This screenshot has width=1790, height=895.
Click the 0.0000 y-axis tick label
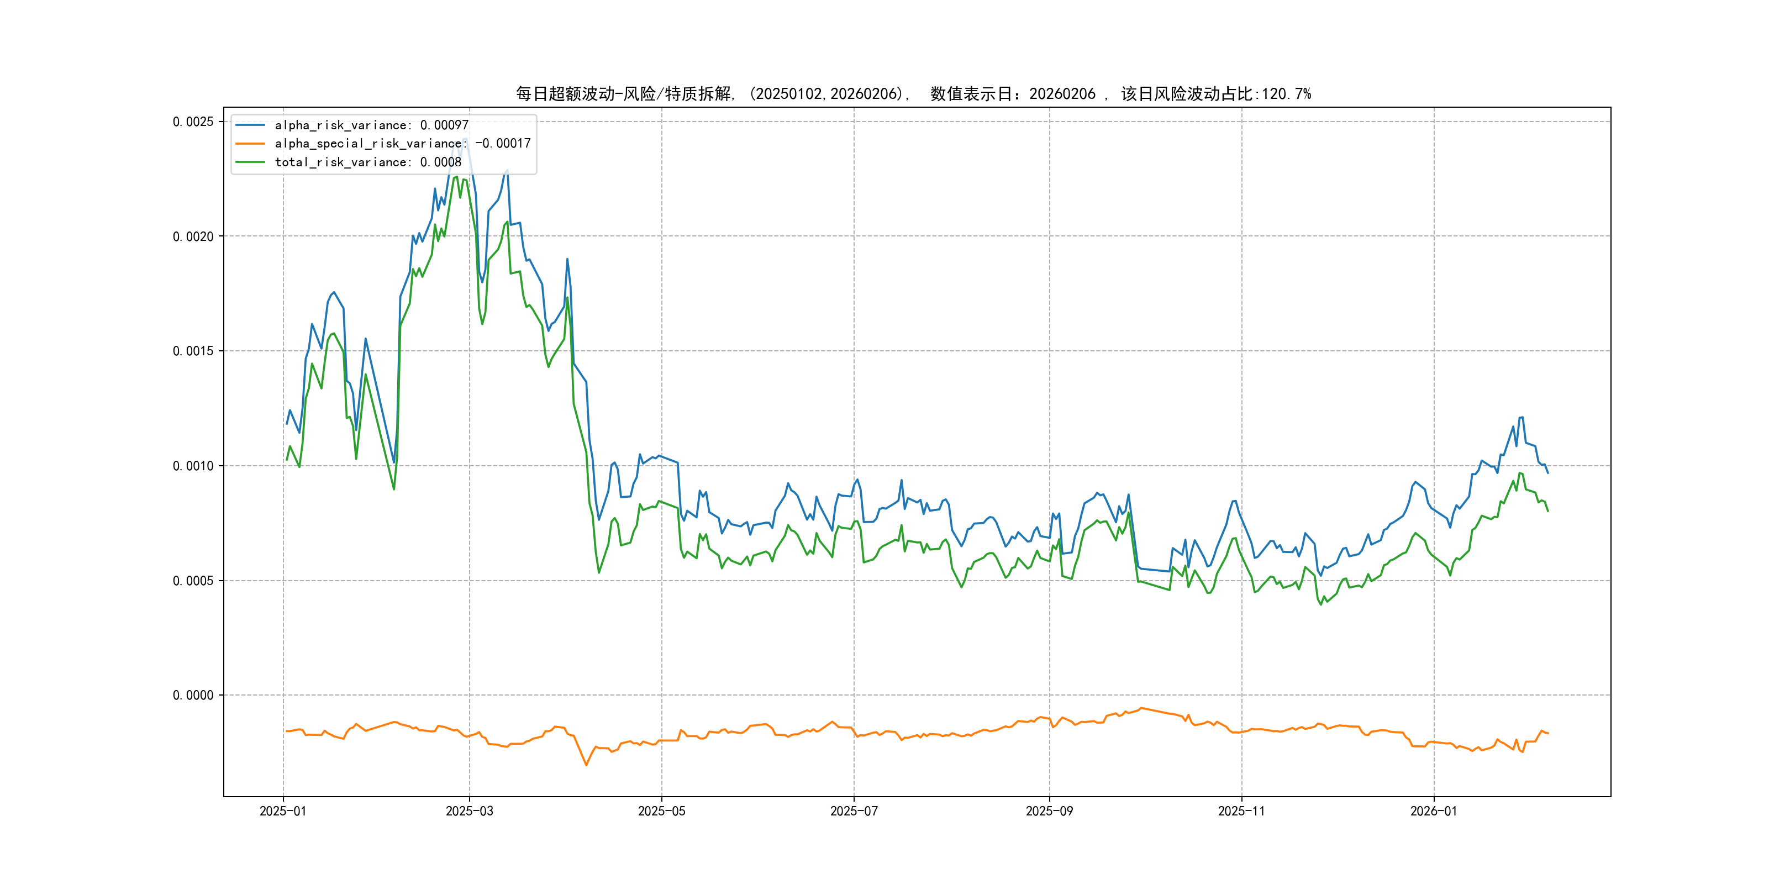193,695
